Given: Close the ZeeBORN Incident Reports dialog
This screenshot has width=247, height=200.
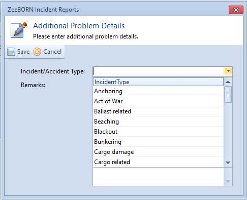Looking at the screenshot, I should [x=236, y=10].
